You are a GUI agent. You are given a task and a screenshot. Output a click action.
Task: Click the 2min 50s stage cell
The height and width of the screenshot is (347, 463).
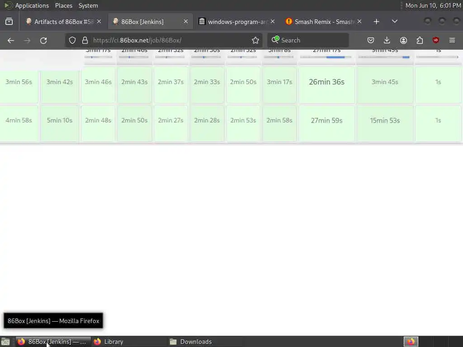pyautogui.click(x=243, y=85)
